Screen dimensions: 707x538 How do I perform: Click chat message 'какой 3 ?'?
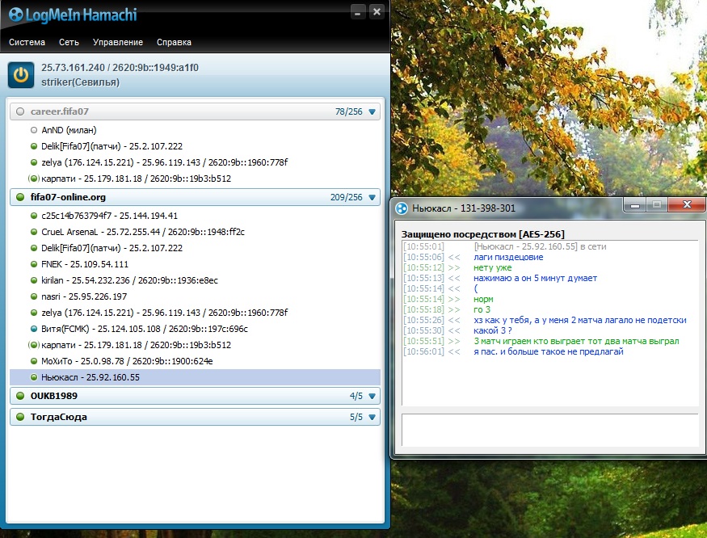pos(492,330)
